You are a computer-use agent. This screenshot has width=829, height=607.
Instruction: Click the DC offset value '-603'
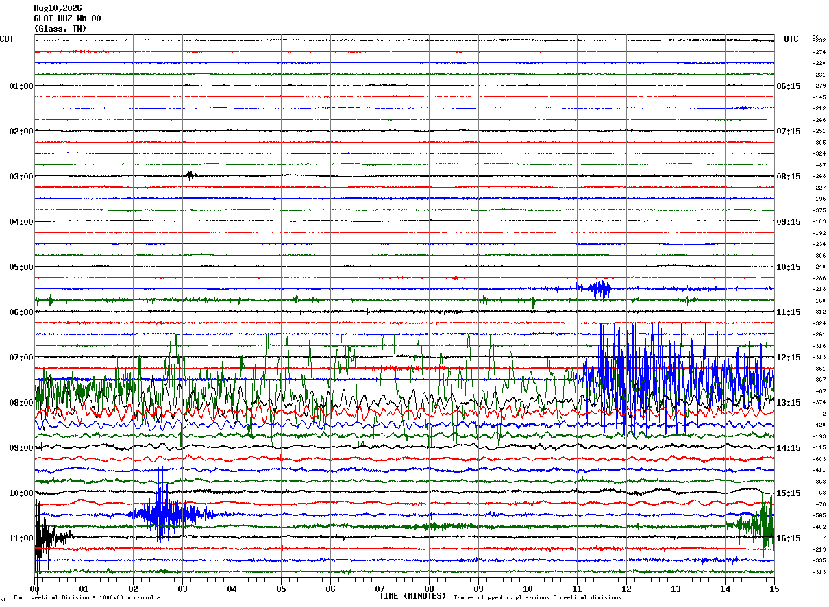click(x=819, y=459)
